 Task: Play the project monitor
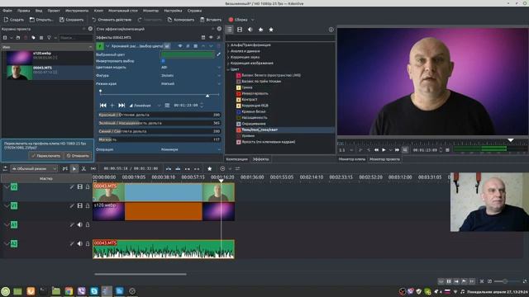pyautogui.click(x=384, y=150)
